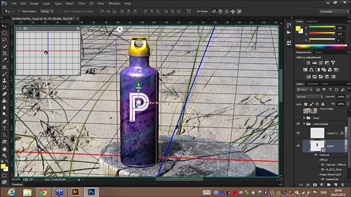Select the Bottle layer thumbnail
Viewport: 351px width, 197px height.
pyautogui.click(x=317, y=146)
